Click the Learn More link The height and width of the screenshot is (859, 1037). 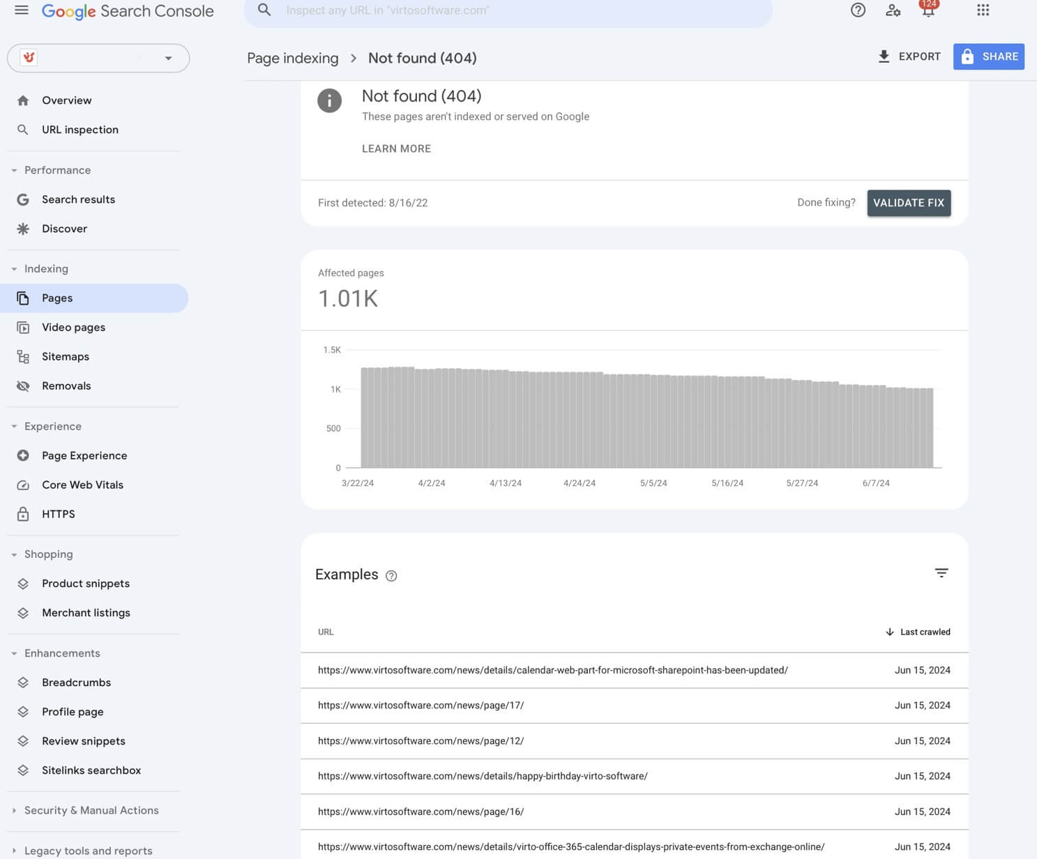point(396,149)
